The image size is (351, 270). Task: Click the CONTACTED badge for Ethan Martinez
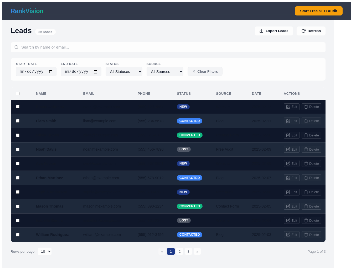pos(189,178)
